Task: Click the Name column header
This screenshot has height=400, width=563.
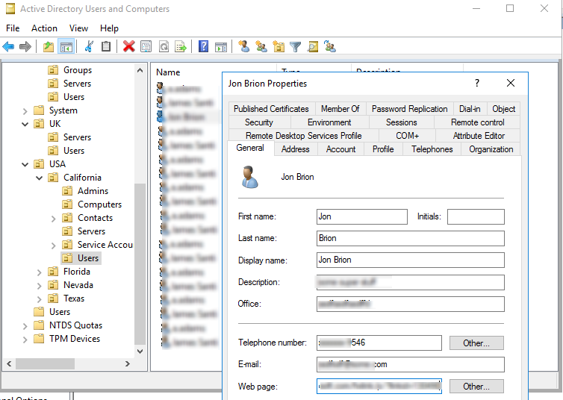Action: point(168,72)
